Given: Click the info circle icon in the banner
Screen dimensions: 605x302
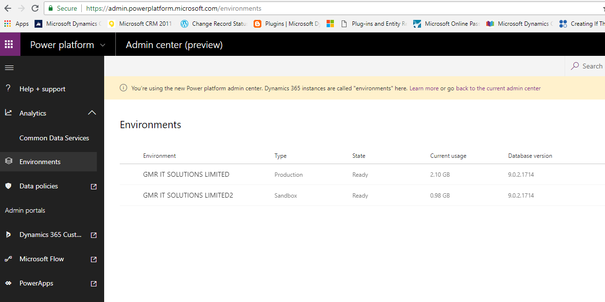Looking at the screenshot, I should coord(123,88).
